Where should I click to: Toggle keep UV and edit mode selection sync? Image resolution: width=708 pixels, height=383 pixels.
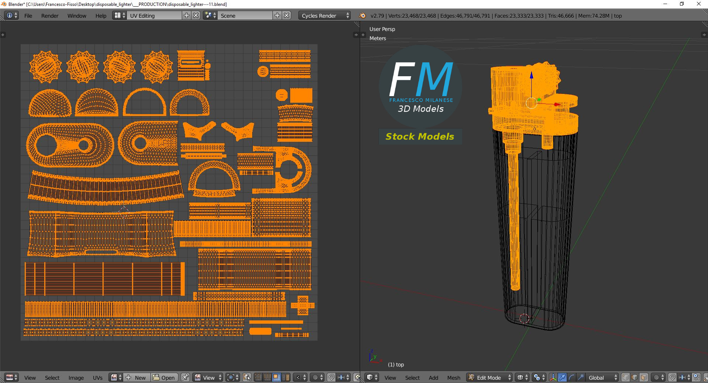[x=247, y=377]
